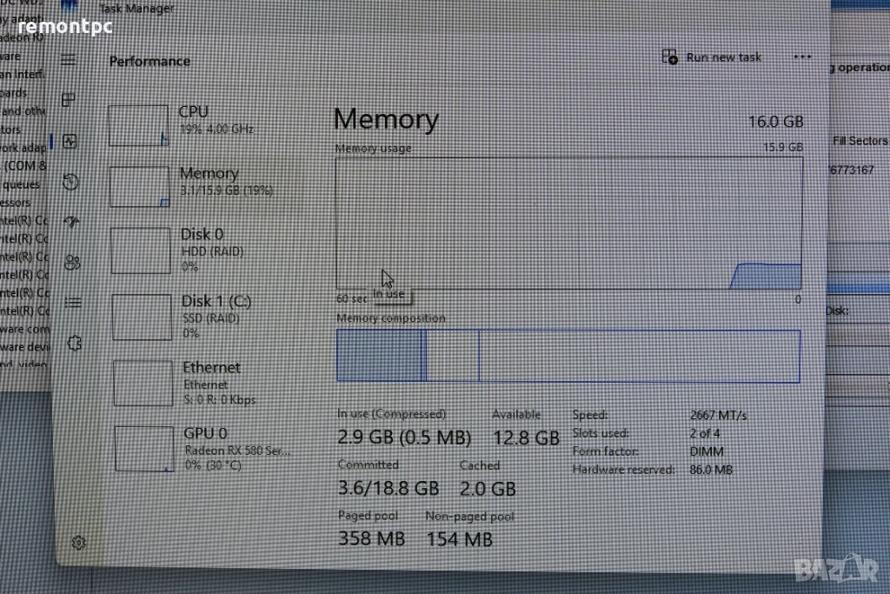Click the '86.0 MB' hardware reserved value
Viewport: 890px width, 594px height.
pos(711,471)
